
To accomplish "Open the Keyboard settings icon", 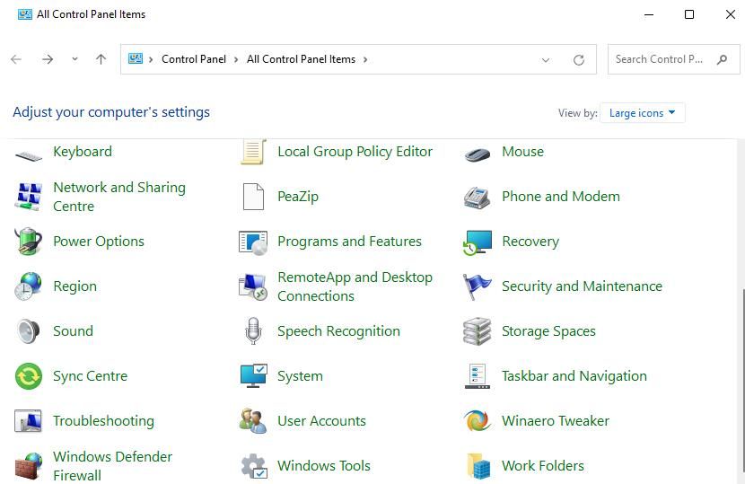I will (29, 155).
